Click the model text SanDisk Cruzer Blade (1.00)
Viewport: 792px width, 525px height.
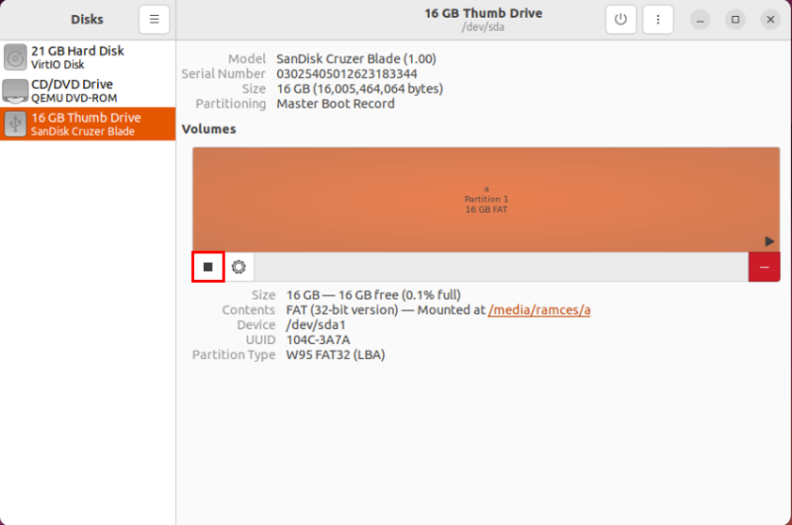356,59
